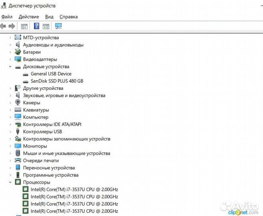Collapse the Процессоры node
The height and width of the screenshot is (216, 263).
[x=10, y=182]
